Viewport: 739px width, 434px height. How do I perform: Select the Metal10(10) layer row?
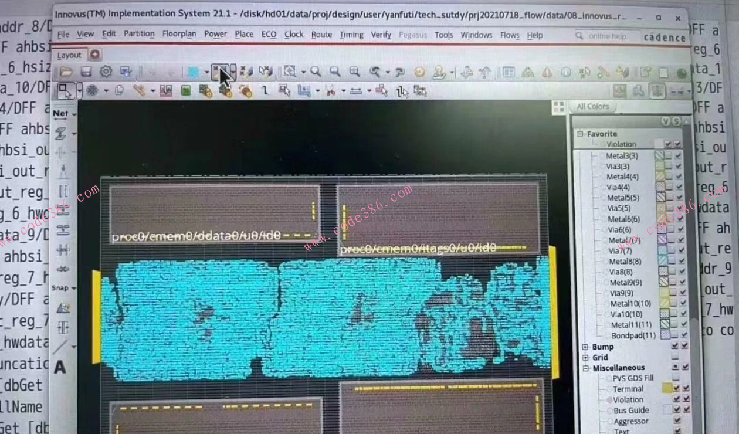tap(630, 304)
